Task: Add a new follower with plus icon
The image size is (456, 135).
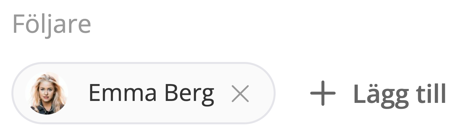Action: (323, 93)
